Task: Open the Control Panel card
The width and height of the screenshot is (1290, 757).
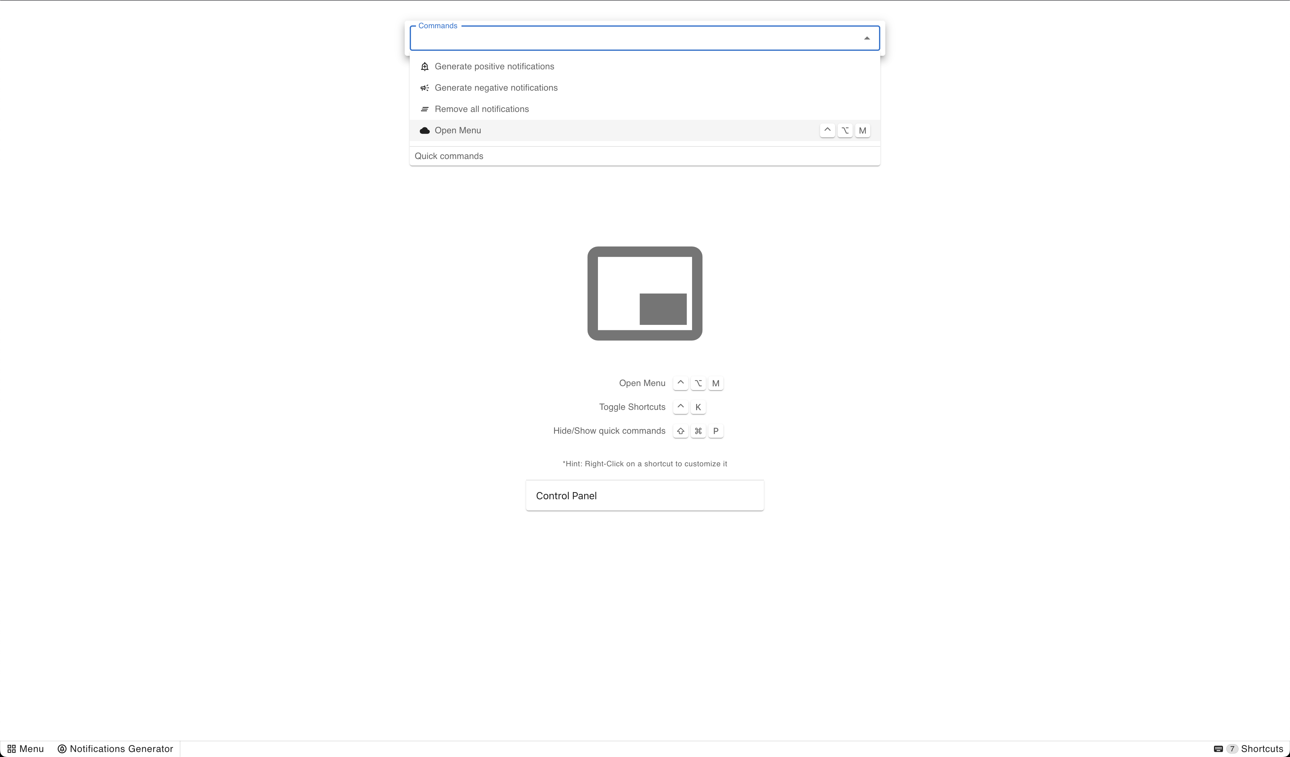Action: pyautogui.click(x=644, y=495)
